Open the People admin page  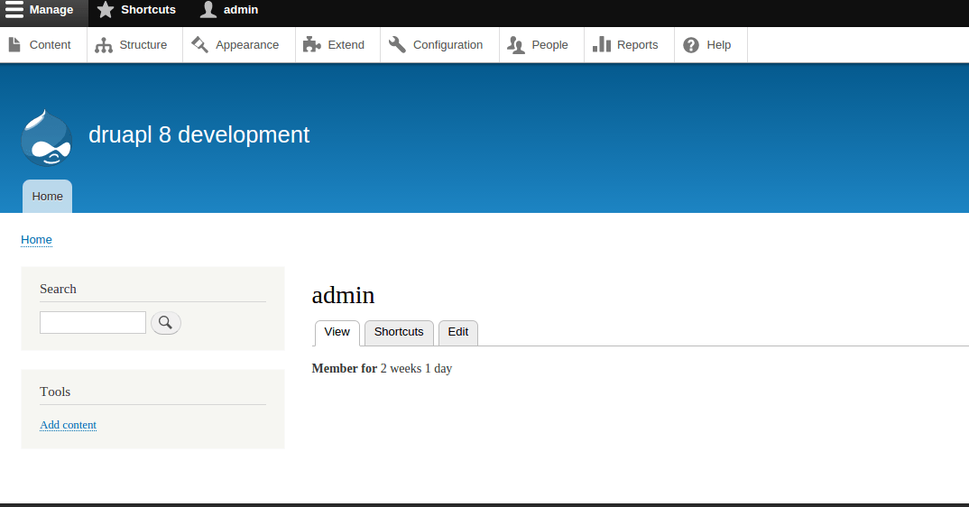pyautogui.click(x=542, y=45)
